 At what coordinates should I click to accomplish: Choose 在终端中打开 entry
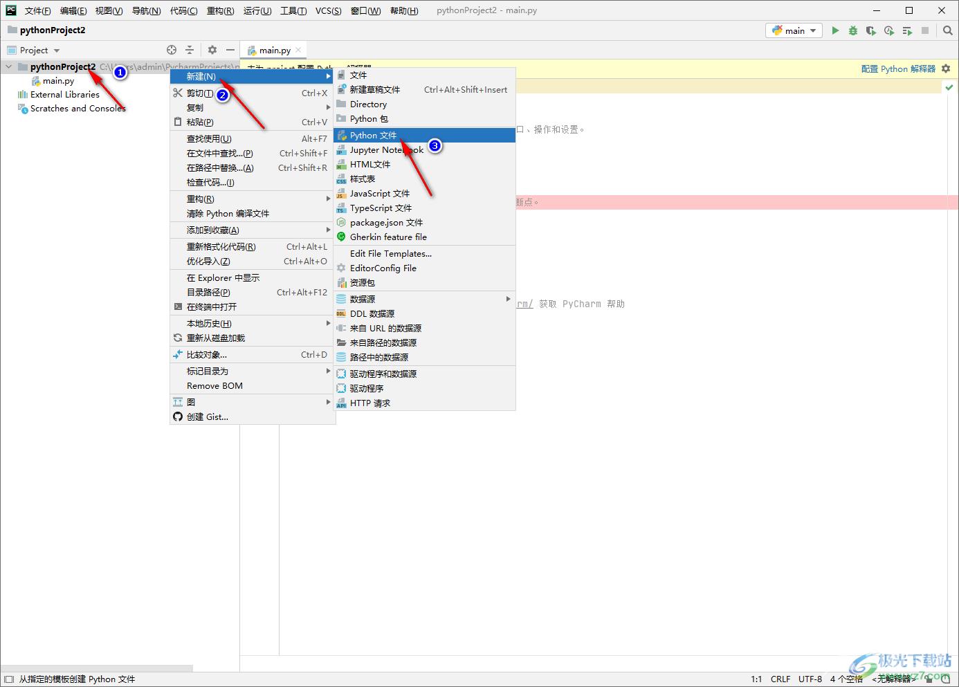[x=252, y=307]
